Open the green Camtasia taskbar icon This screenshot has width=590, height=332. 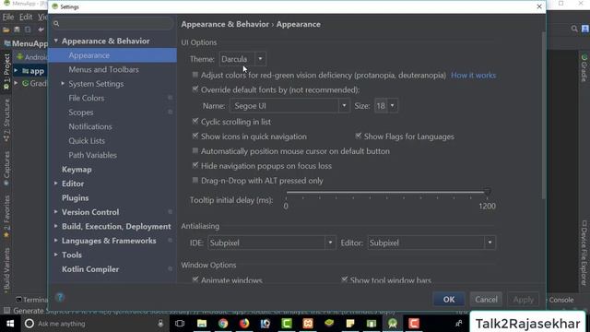(287, 324)
